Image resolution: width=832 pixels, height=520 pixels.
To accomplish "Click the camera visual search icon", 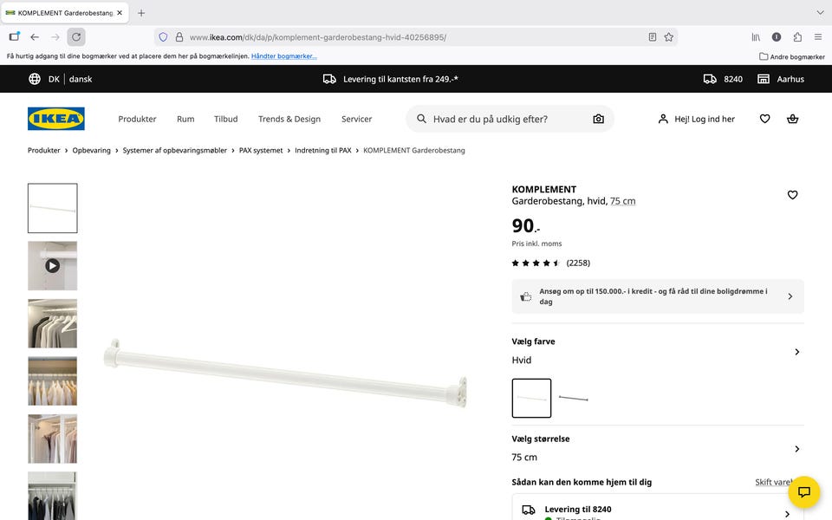I will tap(598, 119).
